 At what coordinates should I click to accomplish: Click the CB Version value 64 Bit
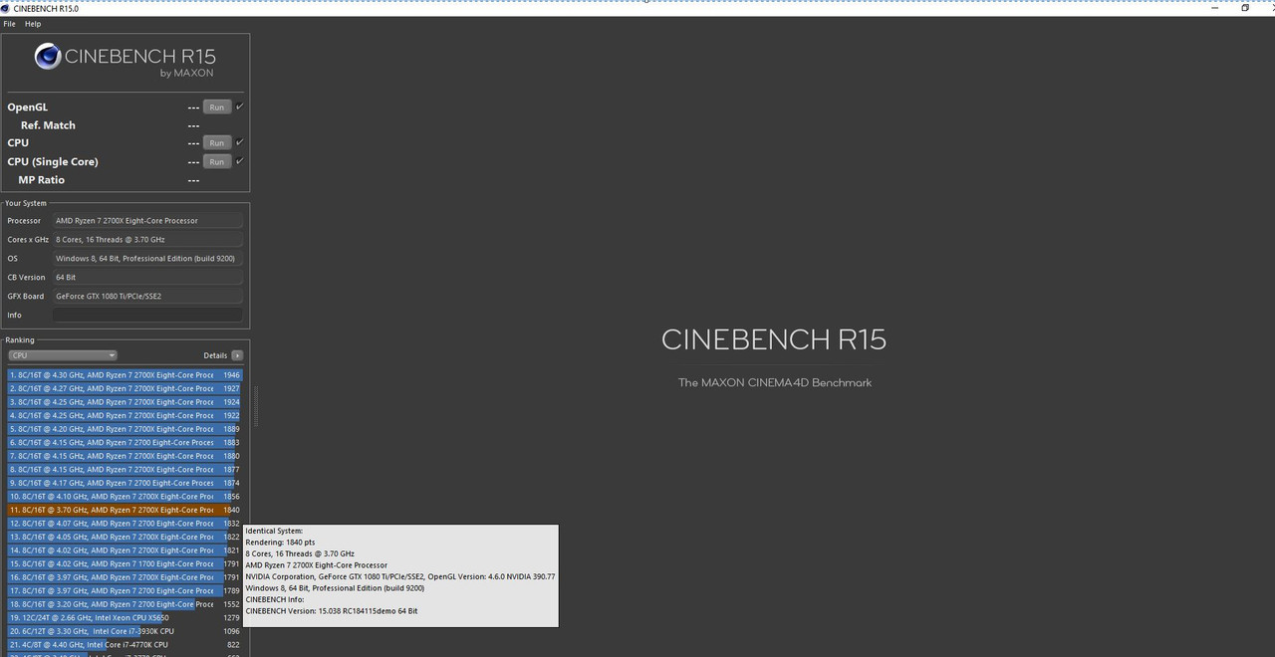tap(147, 278)
